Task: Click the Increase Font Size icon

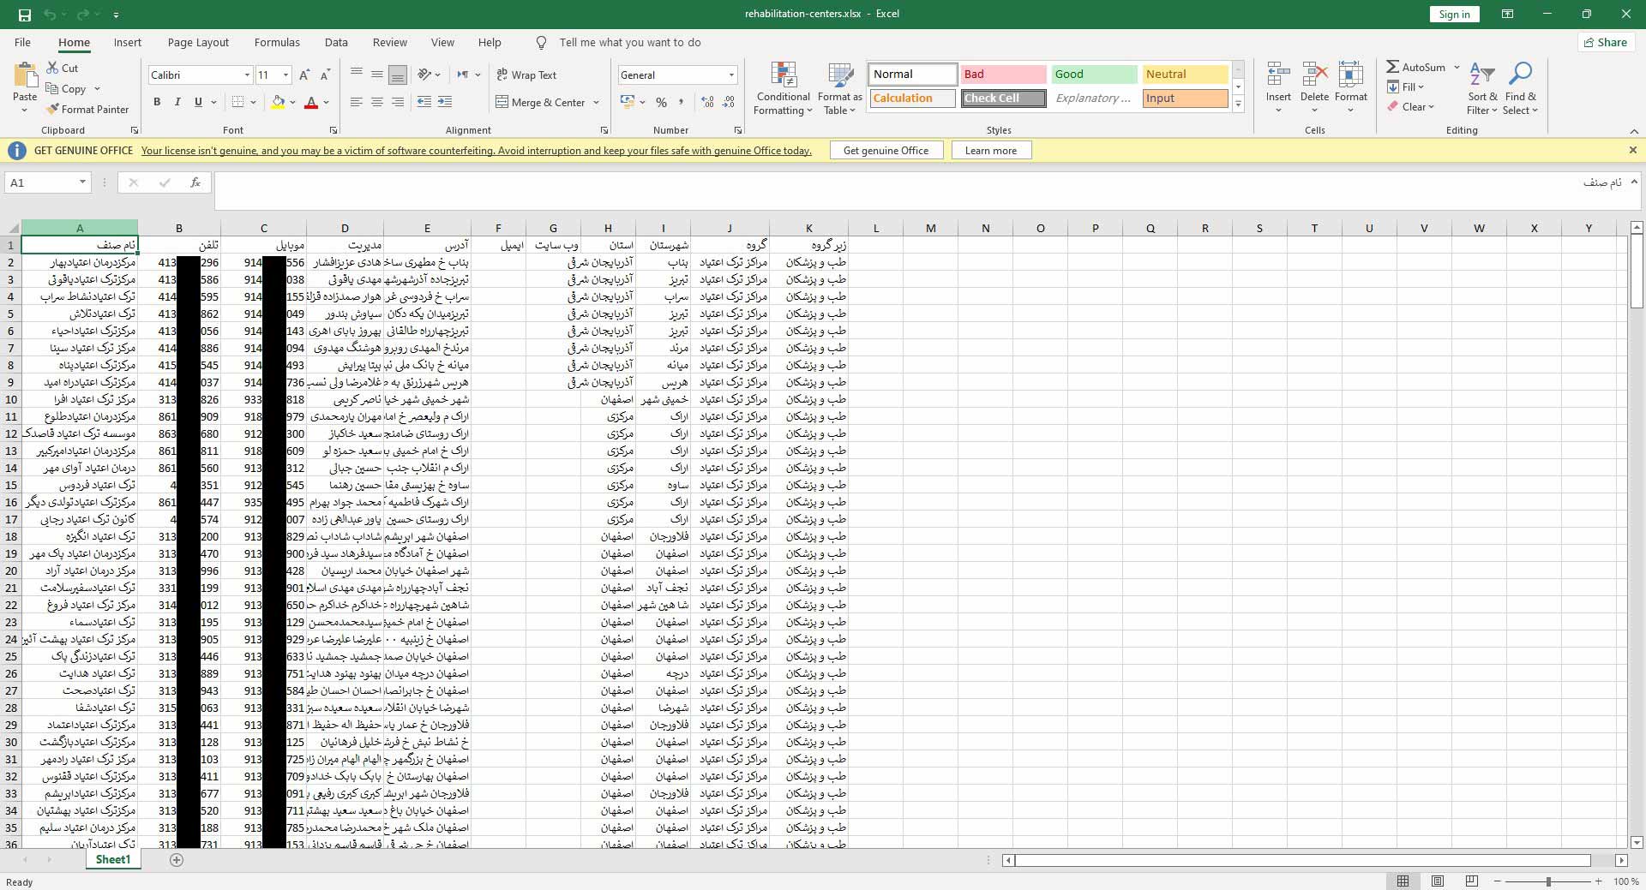Action: click(x=304, y=75)
